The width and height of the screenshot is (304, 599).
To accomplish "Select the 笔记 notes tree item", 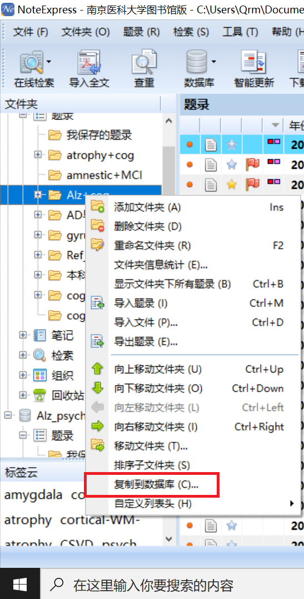I will tap(63, 336).
